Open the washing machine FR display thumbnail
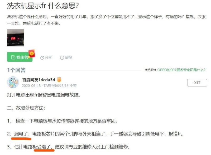Screen dimensions: 211x155 click(x=16, y=38)
